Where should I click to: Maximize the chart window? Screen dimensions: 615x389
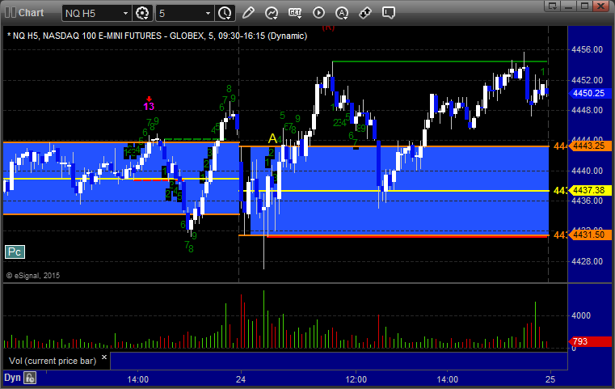point(584,6)
